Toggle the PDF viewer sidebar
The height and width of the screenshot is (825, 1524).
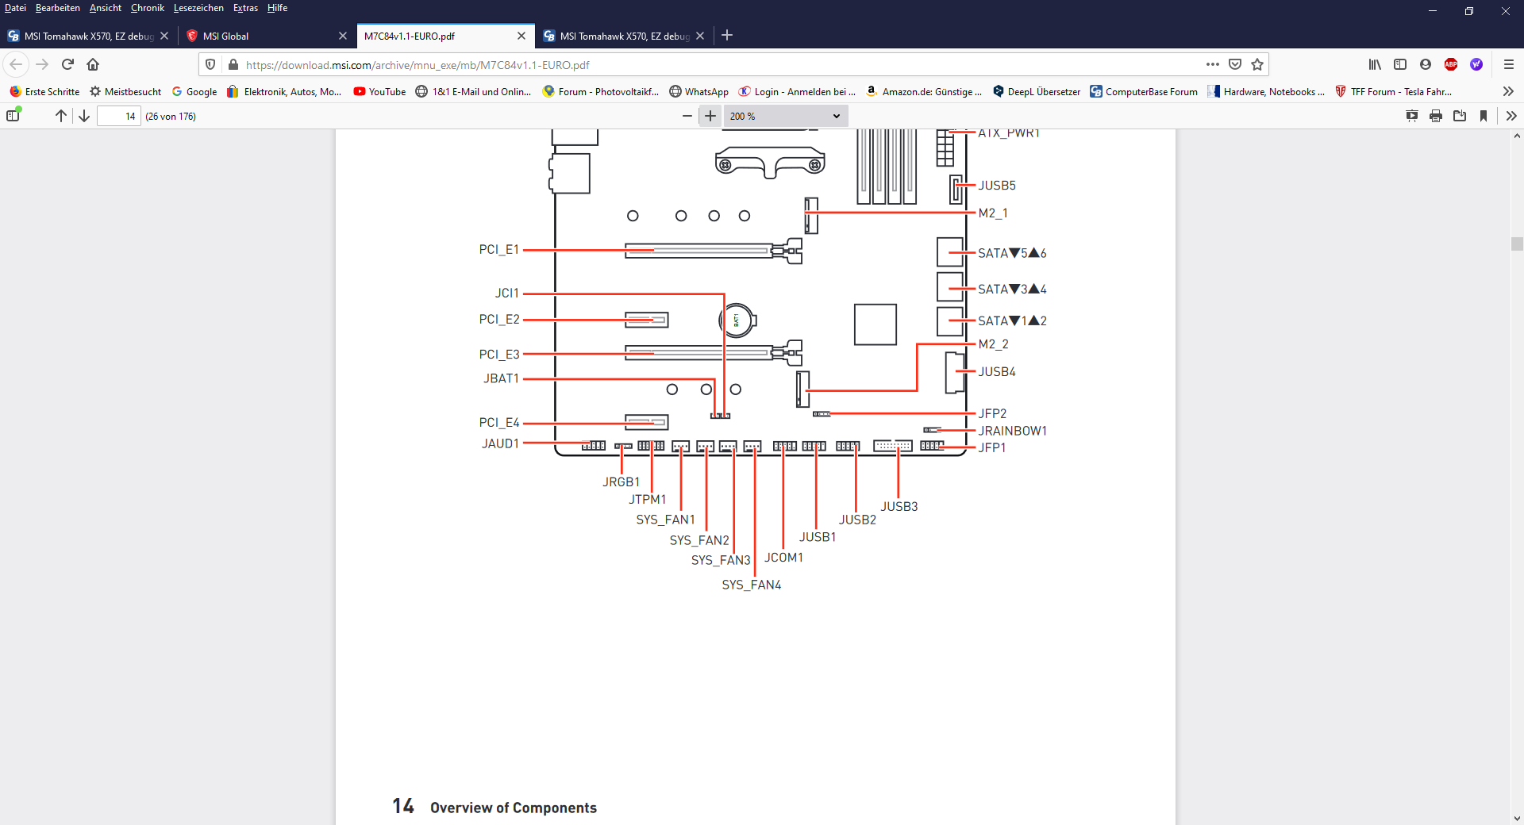pyautogui.click(x=13, y=116)
